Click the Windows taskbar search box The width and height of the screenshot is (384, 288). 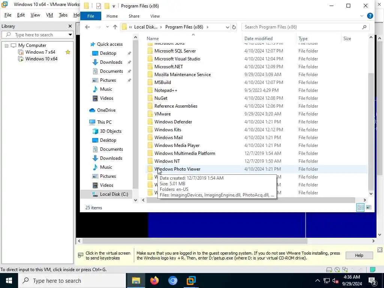pyautogui.click(x=72, y=280)
